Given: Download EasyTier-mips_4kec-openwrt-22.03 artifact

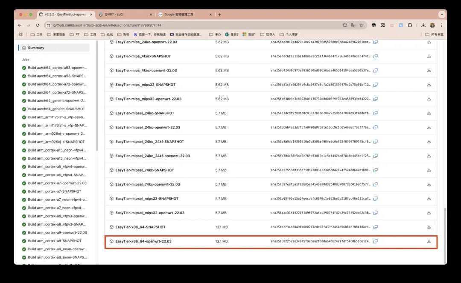Looking at the screenshot, I should (x=429, y=70).
